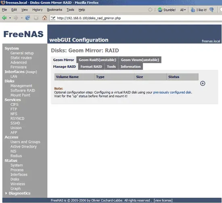Open Static routes in sidebar
The height and width of the screenshot is (203, 222).
point(21,58)
